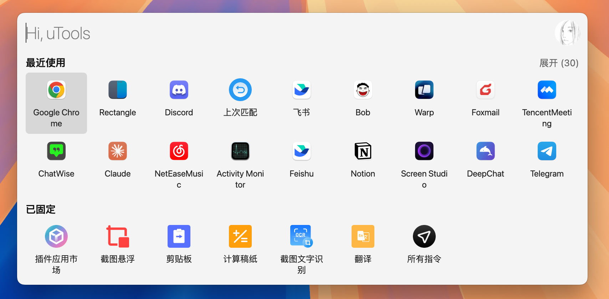Launch Activity Monitor
Image resolution: width=609 pixels, height=299 pixels.
pos(240,151)
